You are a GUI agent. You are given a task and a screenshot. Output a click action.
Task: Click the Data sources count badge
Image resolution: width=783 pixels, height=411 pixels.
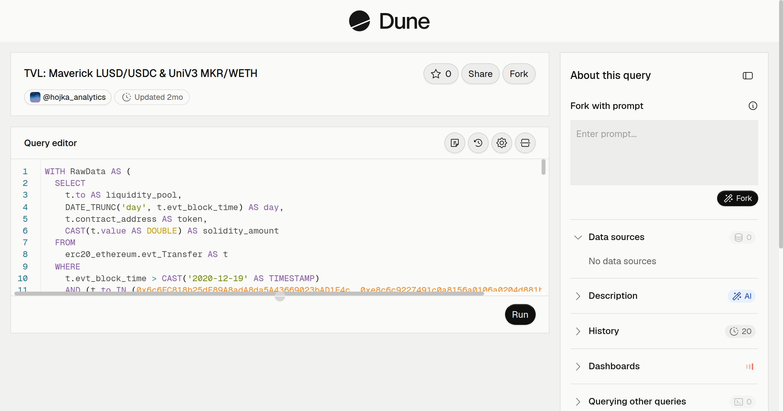click(x=743, y=237)
